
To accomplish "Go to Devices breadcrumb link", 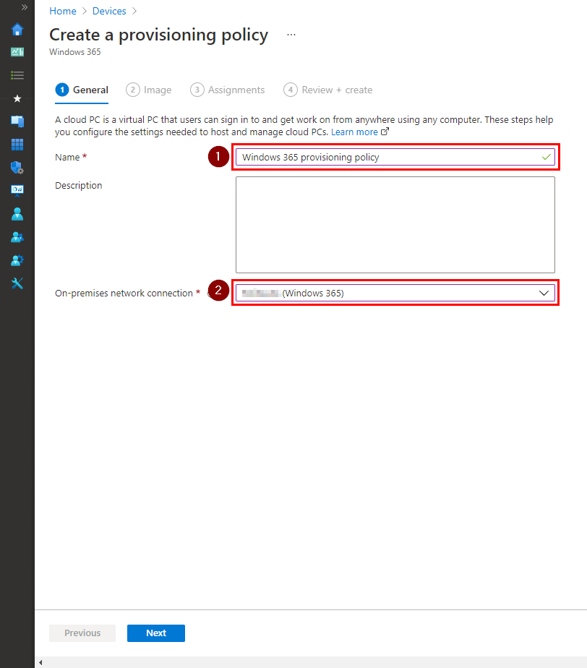I will click(109, 11).
